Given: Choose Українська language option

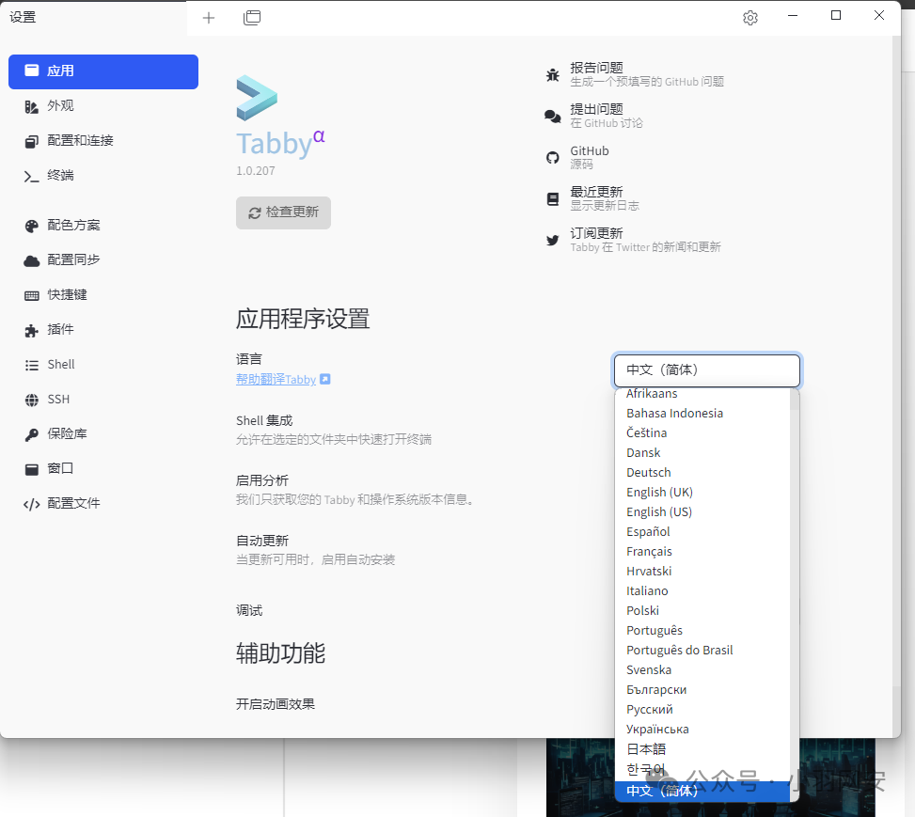Looking at the screenshot, I should coord(702,730).
